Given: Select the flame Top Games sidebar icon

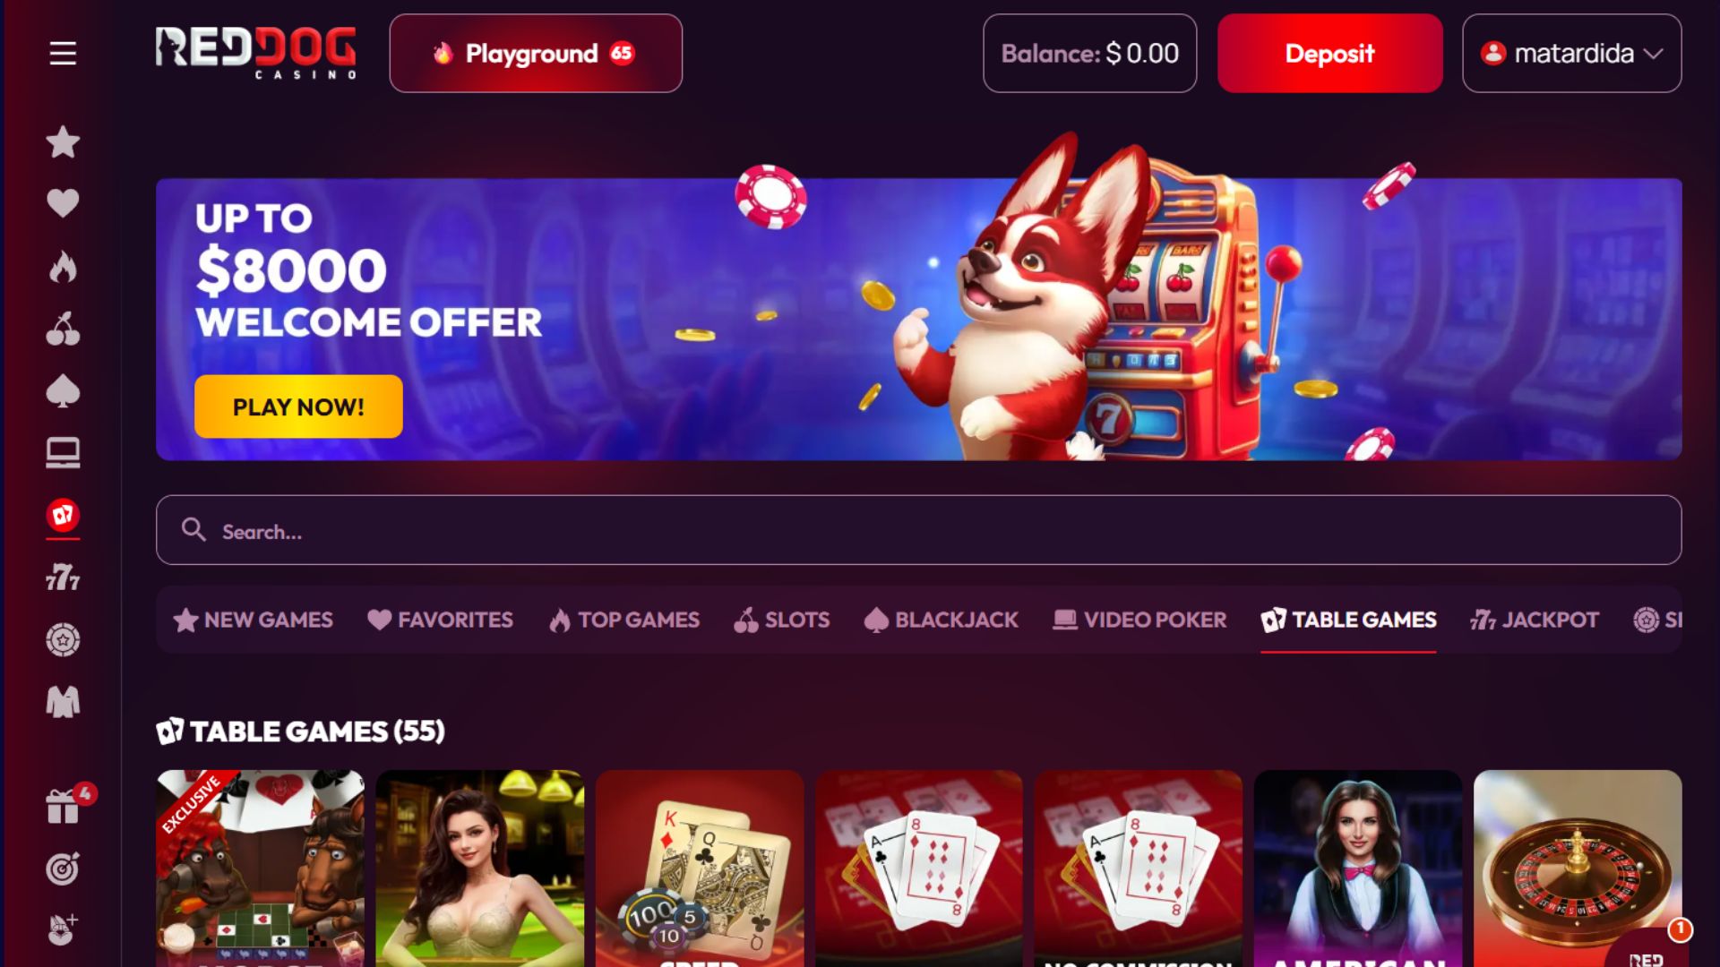Looking at the screenshot, I should pos(63,267).
